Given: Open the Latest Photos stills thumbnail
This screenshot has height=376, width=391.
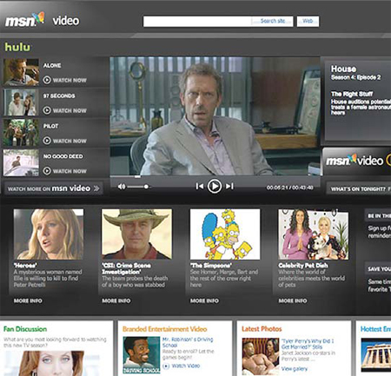Looking at the screenshot, I should [x=261, y=356].
